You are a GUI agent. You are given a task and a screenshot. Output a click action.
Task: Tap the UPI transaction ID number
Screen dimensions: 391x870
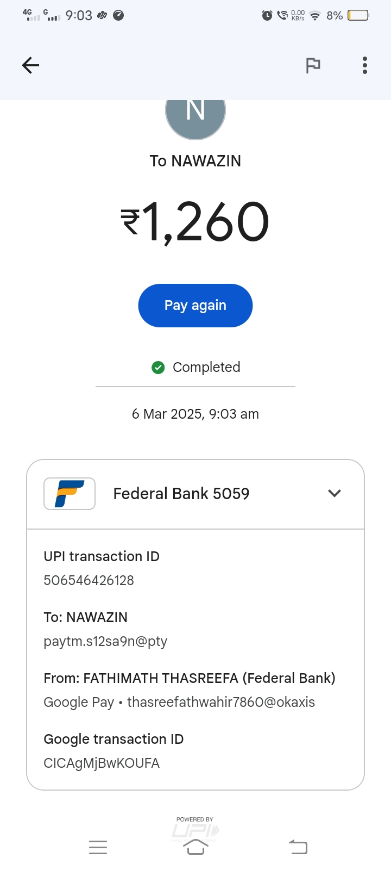[89, 581]
